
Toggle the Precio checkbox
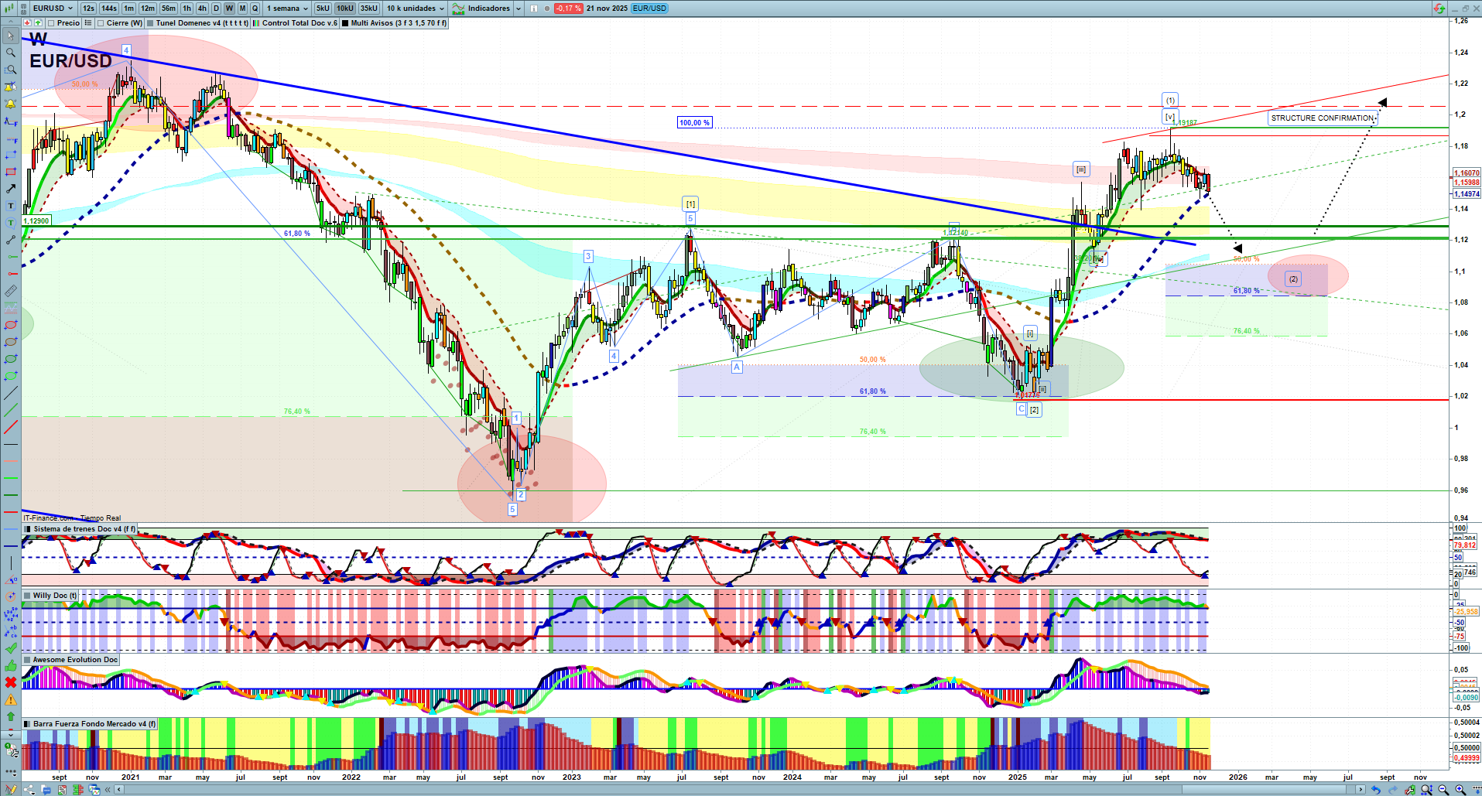coord(51,23)
